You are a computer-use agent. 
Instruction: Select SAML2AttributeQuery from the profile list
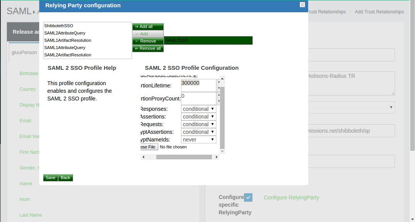65,33
